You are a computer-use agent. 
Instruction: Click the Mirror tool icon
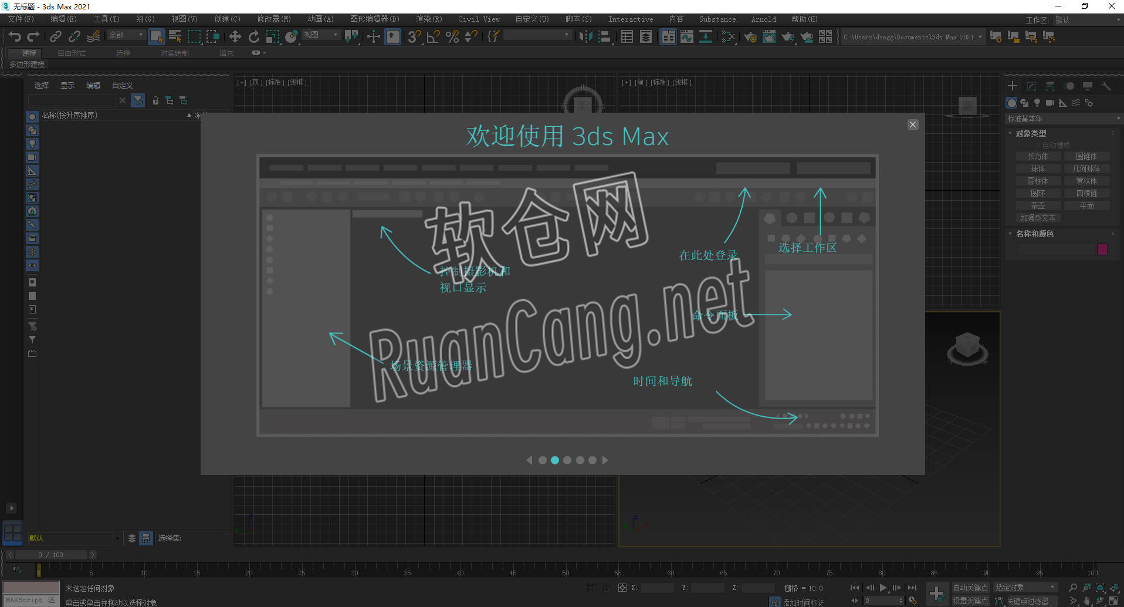585,36
